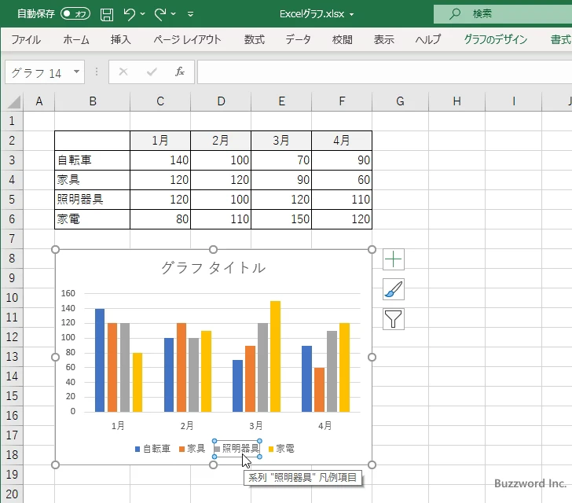Select the 家具 legend entry
572x503 pixels.
[192, 449]
